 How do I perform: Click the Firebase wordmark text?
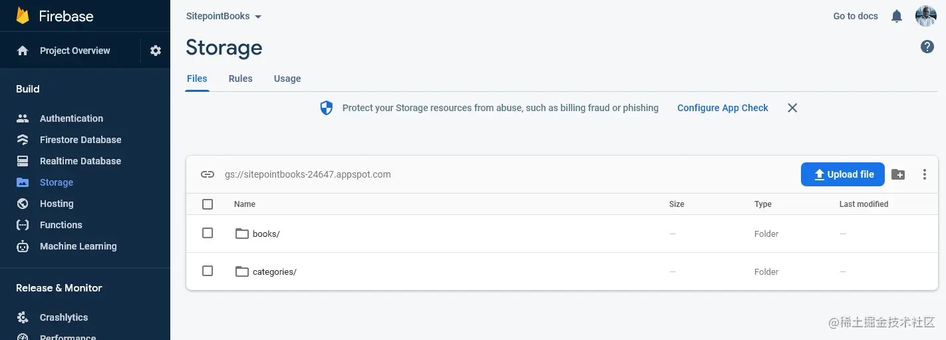tap(66, 16)
